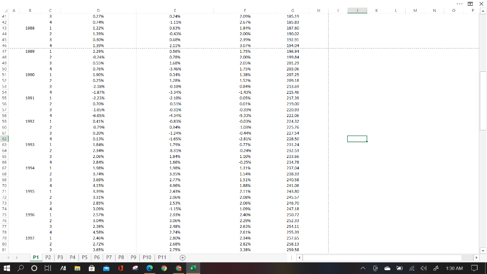Open OneDrive cloud tray icon

pyautogui.click(x=387, y=268)
